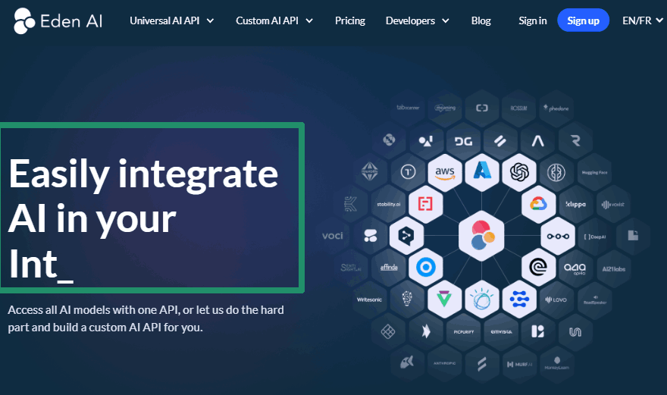
Task: Click the Sign in link
Action: coord(533,20)
